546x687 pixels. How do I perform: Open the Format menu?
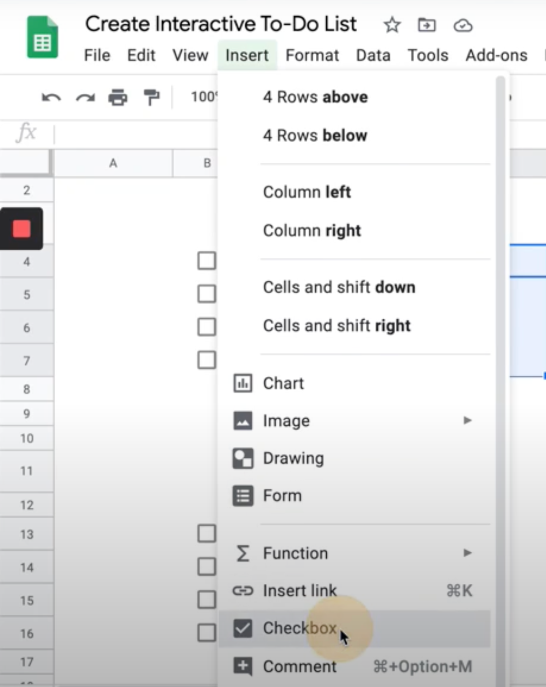(312, 56)
